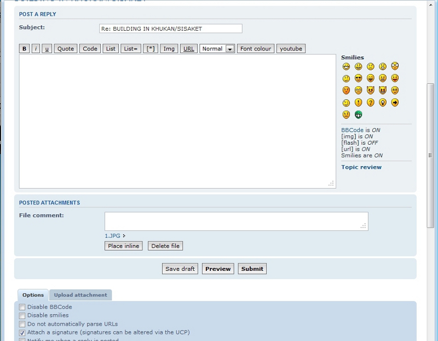The height and width of the screenshot is (341, 438).
Task: Switch to the Upload attachment tab
Action: (80, 295)
